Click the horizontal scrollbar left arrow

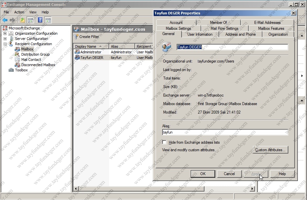76,189
